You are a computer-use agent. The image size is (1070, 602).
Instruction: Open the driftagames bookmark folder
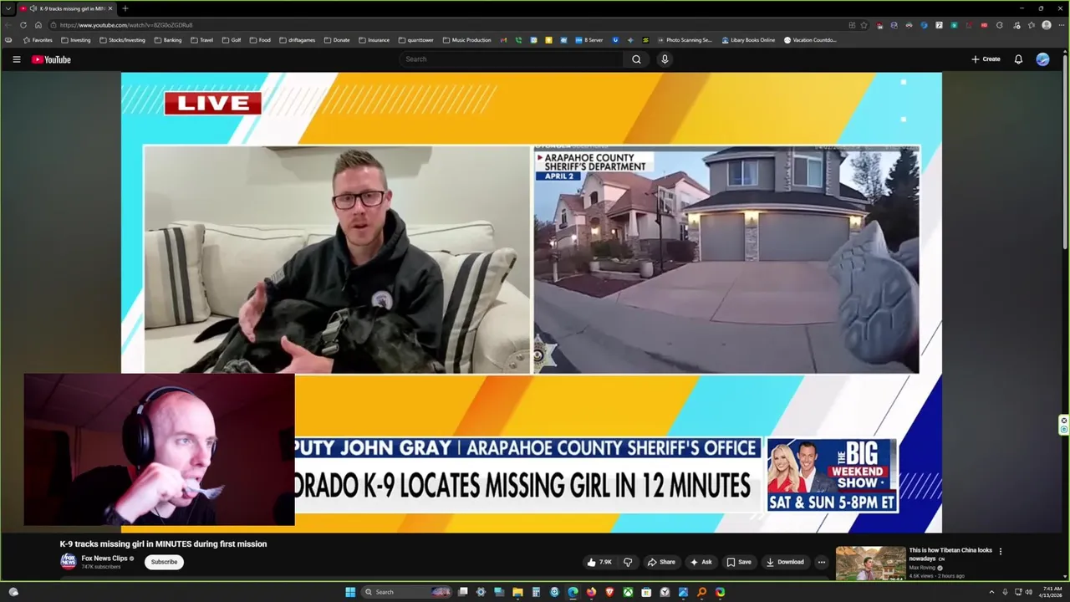point(298,40)
